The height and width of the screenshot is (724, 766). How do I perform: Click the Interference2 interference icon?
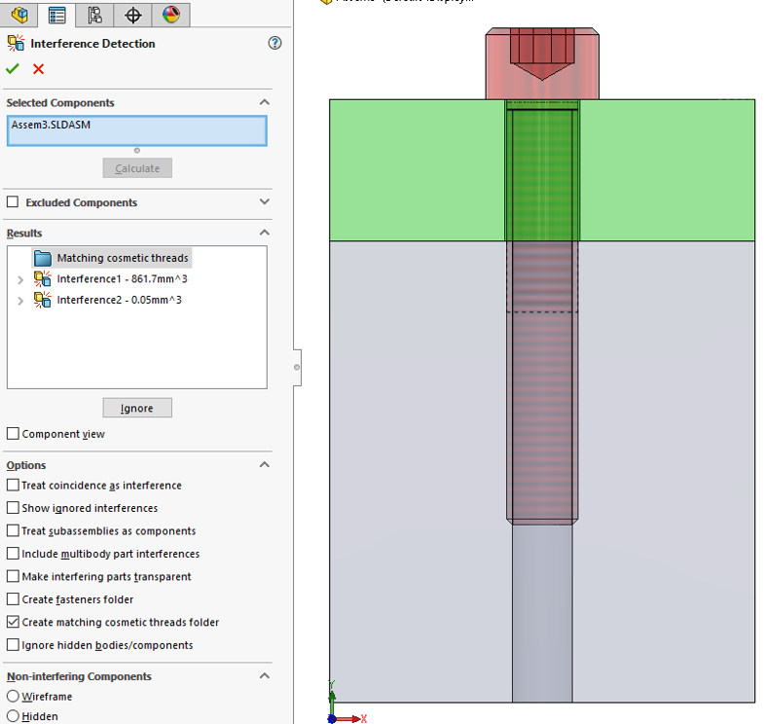43,300
